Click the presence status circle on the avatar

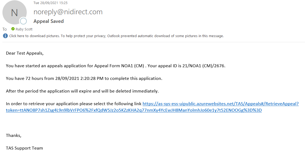pyautogui.click(x=23, y=21)
